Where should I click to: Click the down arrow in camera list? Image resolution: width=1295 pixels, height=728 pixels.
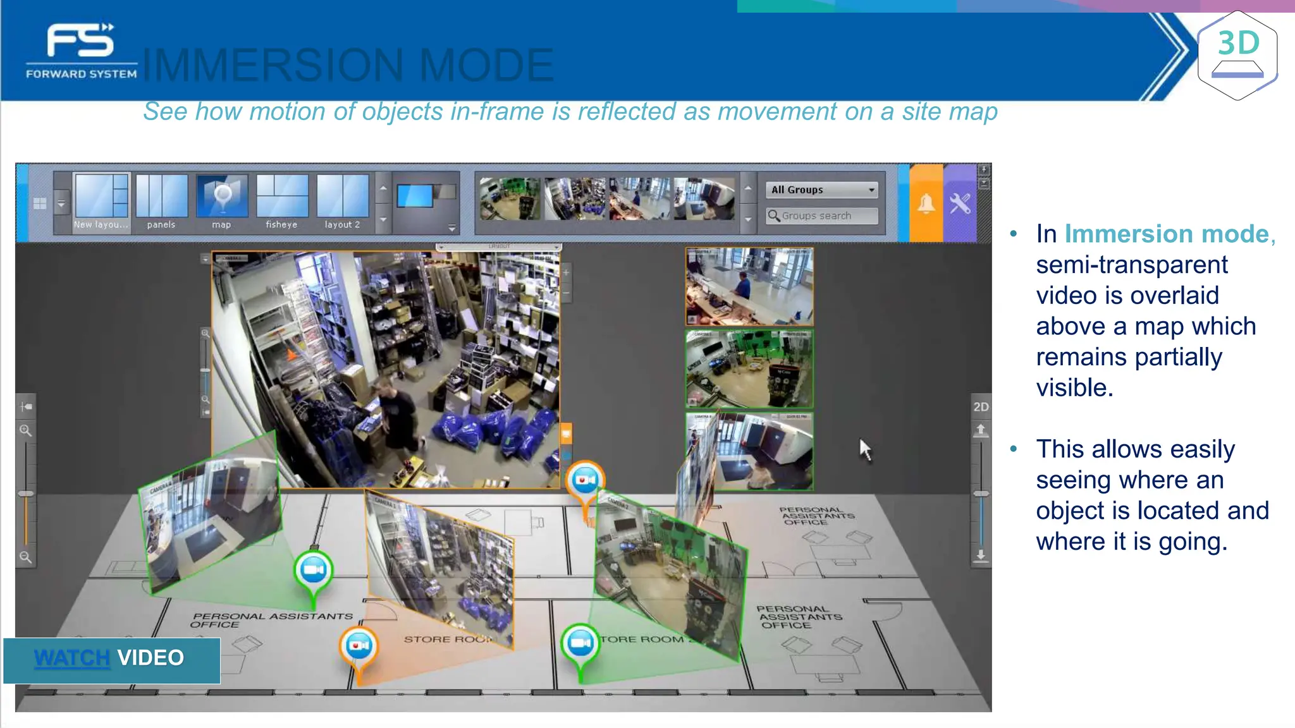tap(747, 219)
